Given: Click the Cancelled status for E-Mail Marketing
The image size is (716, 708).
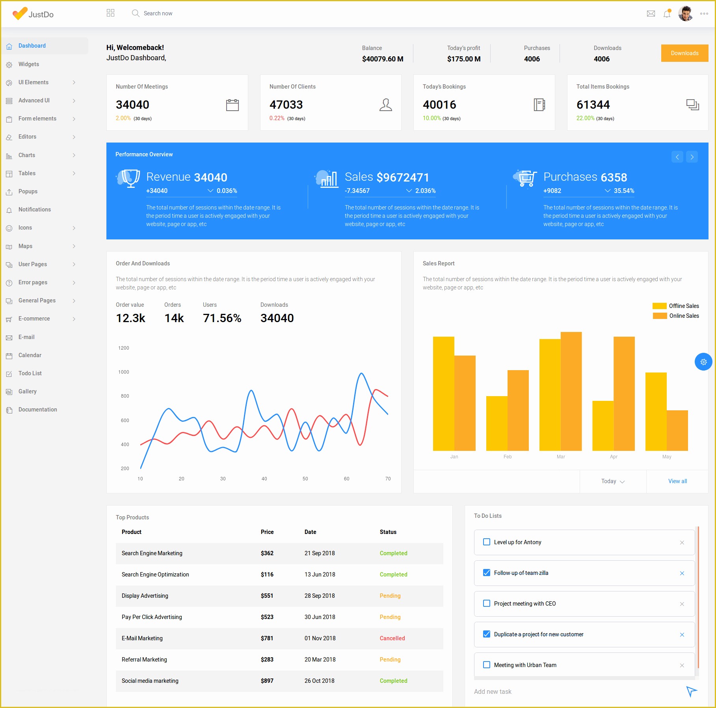Looking at the screenshot, I should coord(392,638).
